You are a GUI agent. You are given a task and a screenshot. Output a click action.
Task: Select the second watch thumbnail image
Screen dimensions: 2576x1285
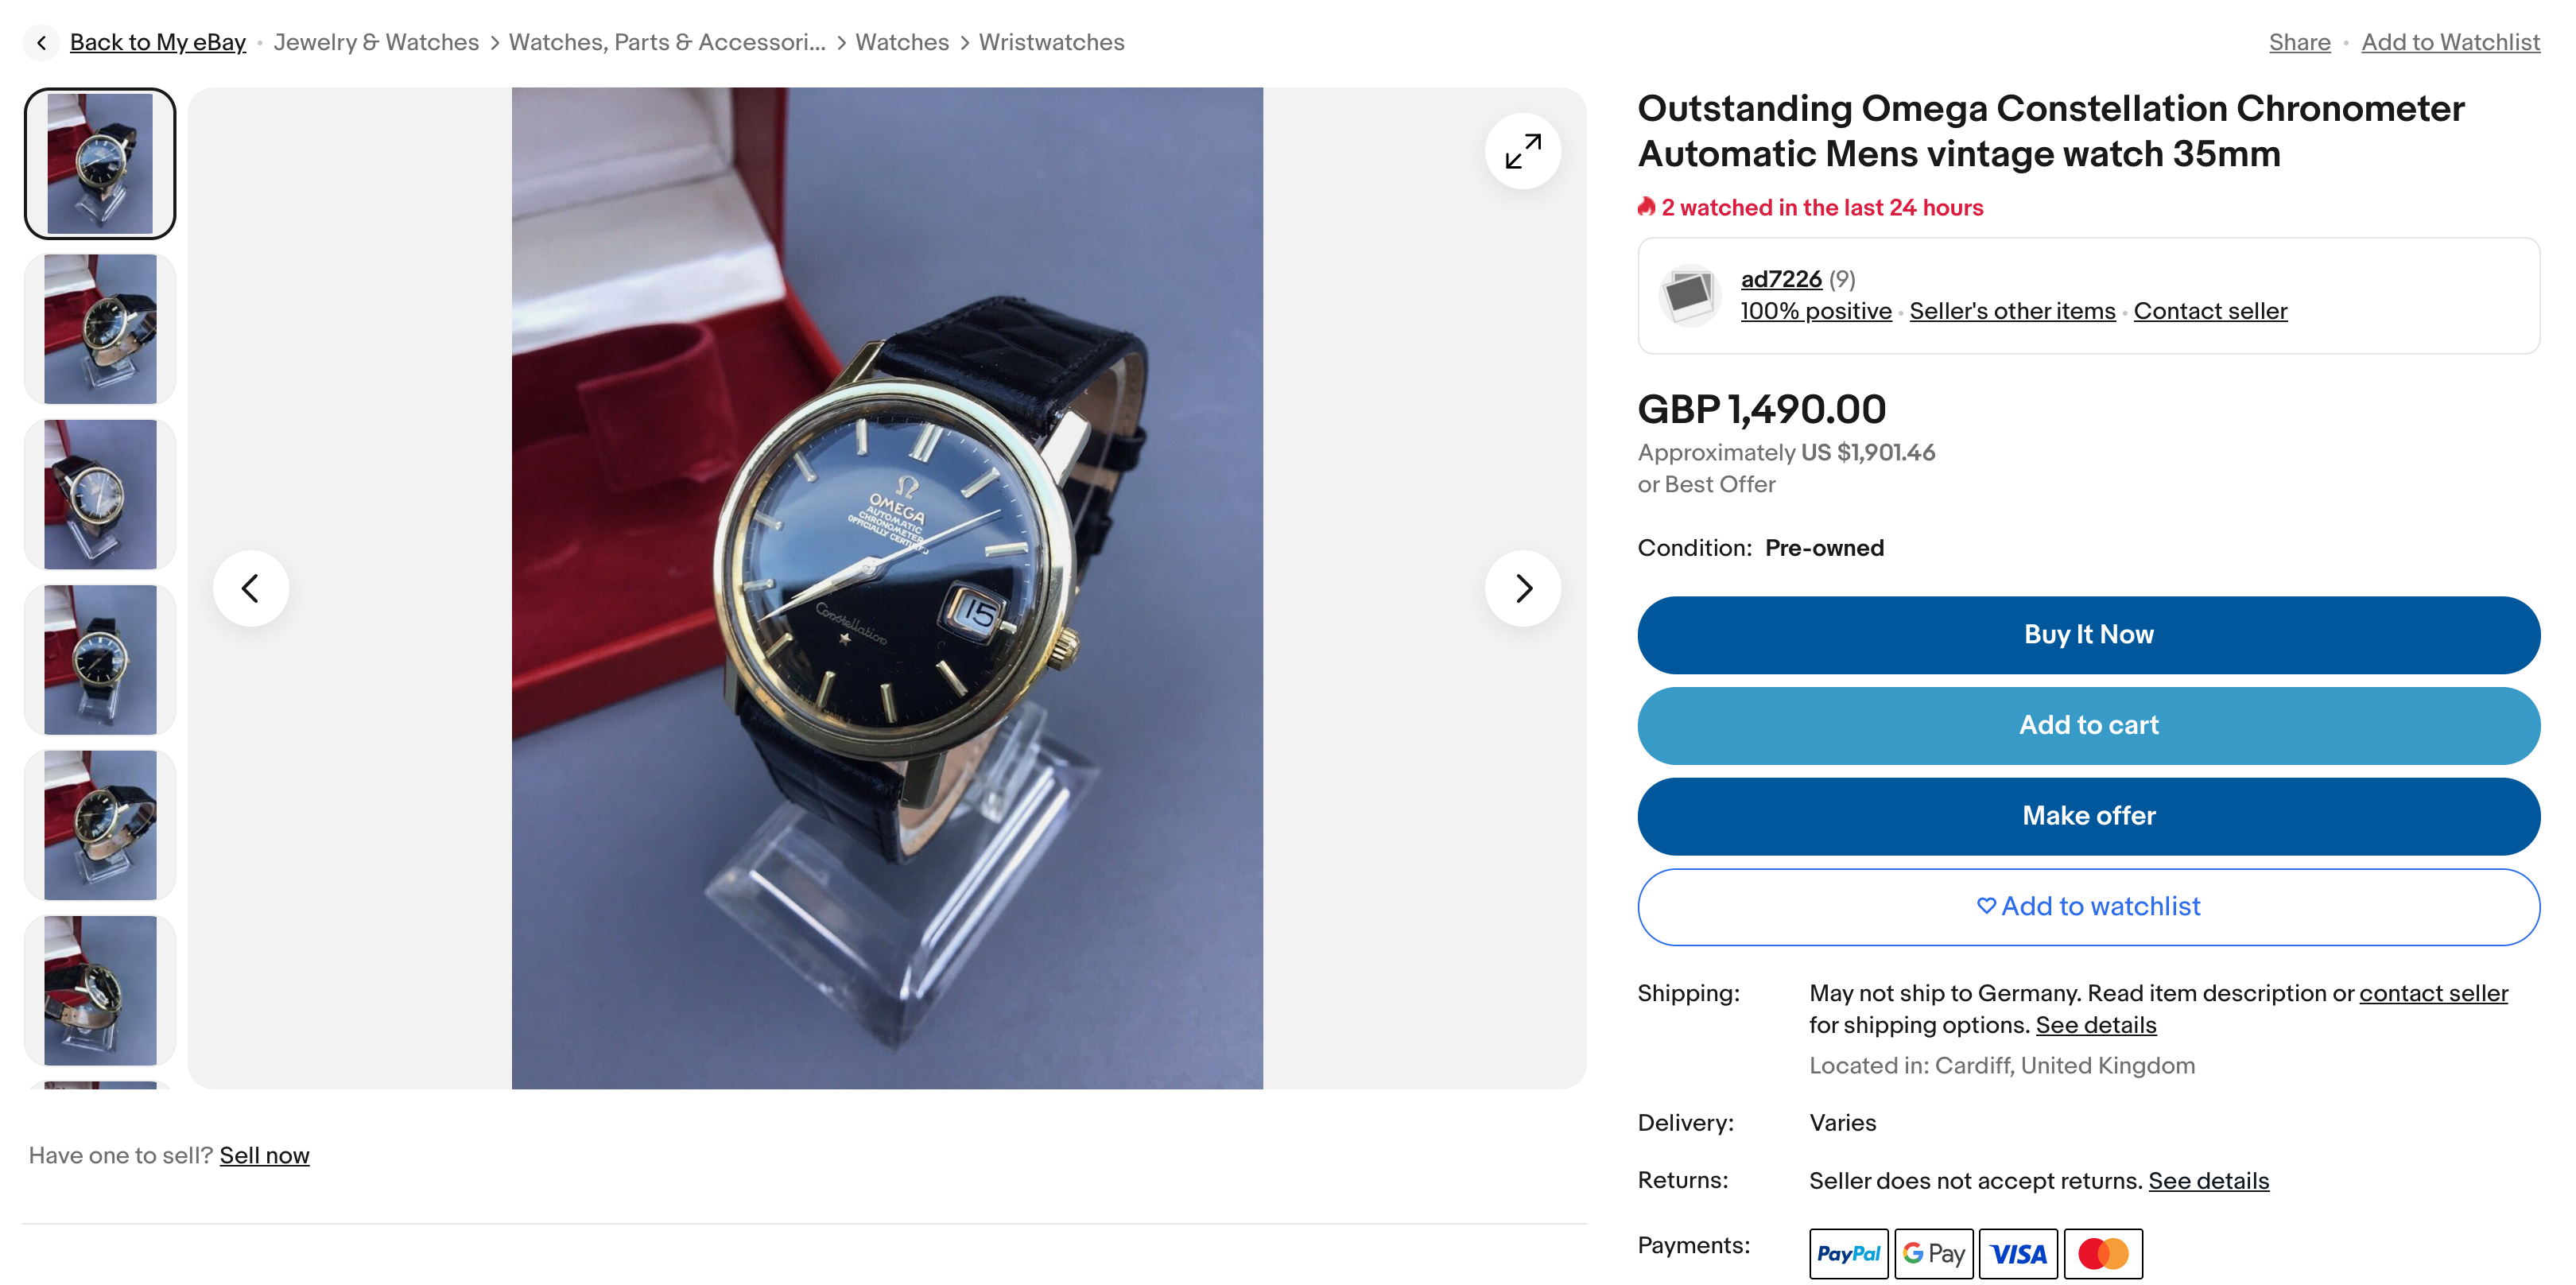[100, 329]
